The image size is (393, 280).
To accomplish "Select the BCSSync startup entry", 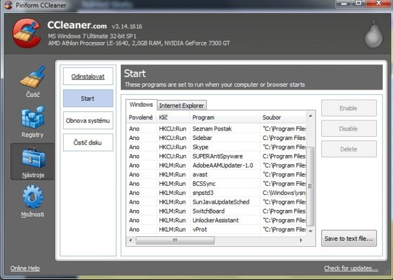I will coord(216,184).
